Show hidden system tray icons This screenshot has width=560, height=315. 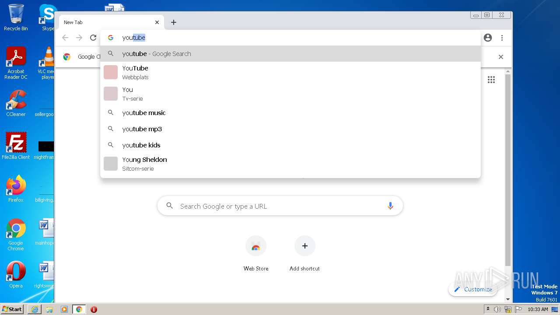point(488,309)
